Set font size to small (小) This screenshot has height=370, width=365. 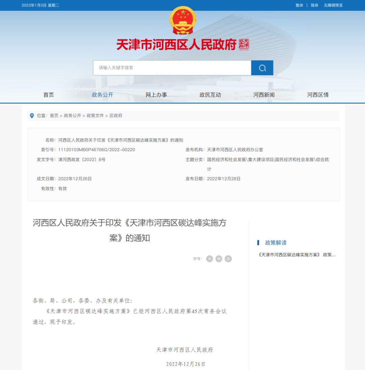pyautogui.click(x=228, y=259)
